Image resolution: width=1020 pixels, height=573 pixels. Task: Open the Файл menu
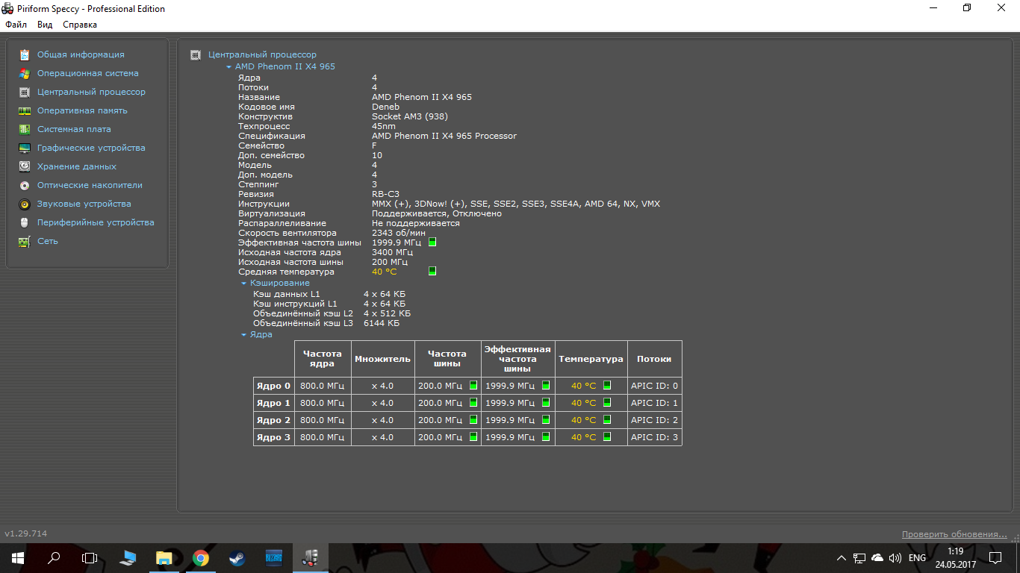16,25
